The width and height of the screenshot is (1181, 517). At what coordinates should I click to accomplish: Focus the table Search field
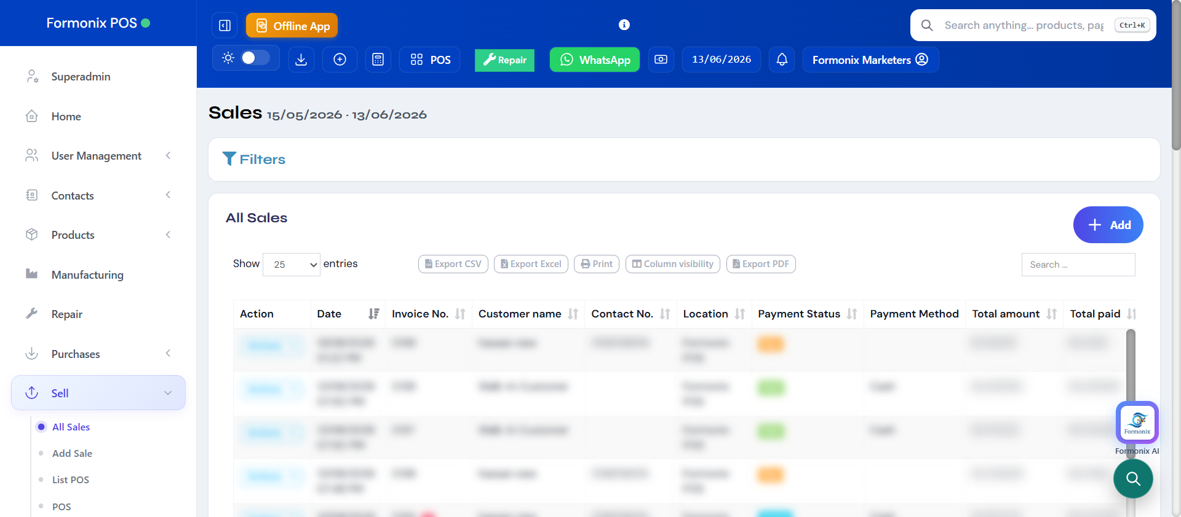1078,265
